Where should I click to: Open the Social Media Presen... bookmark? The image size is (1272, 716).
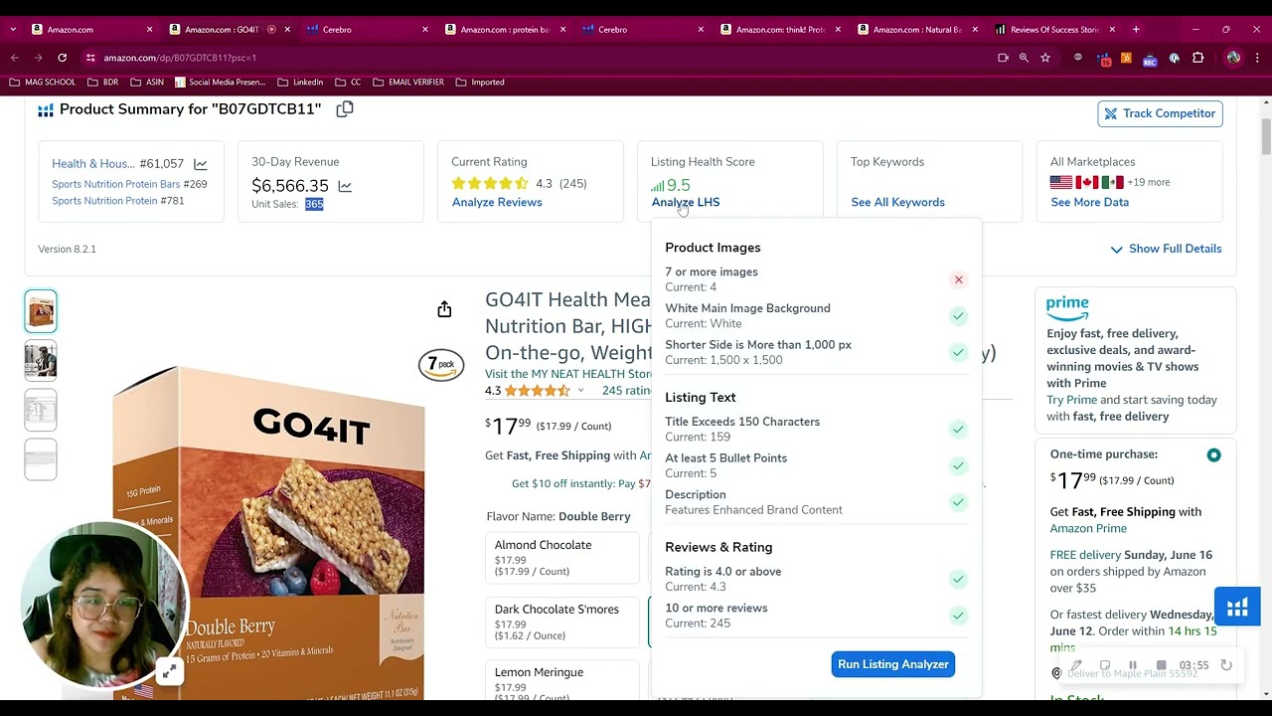pos(220,83)
